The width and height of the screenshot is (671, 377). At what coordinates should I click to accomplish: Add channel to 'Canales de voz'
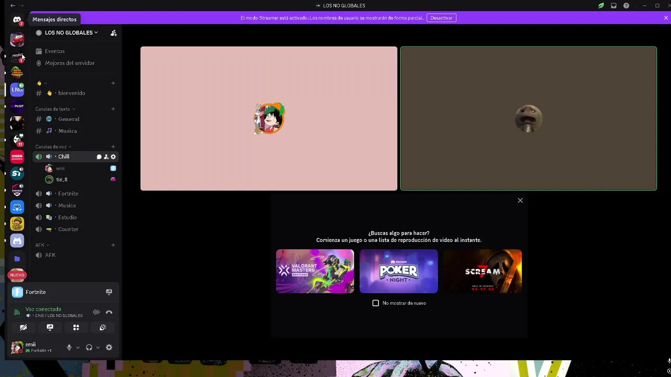113,147
